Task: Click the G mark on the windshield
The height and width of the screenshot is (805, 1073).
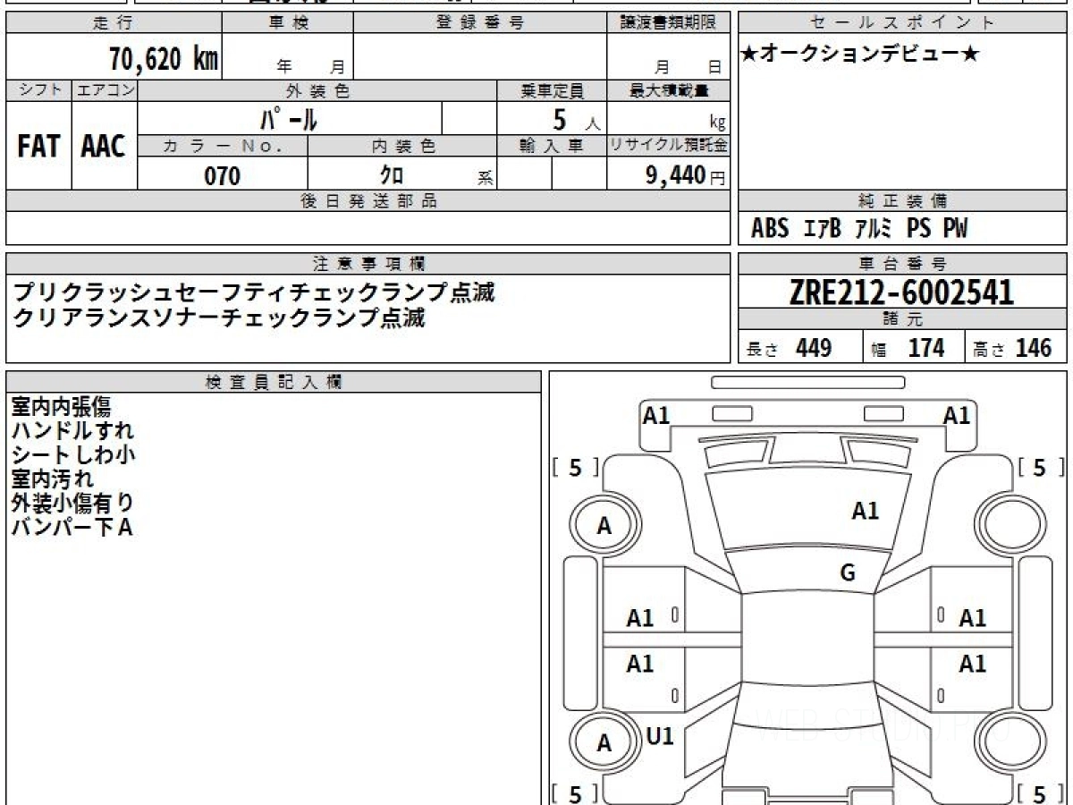Action: (x=848, y=573)
